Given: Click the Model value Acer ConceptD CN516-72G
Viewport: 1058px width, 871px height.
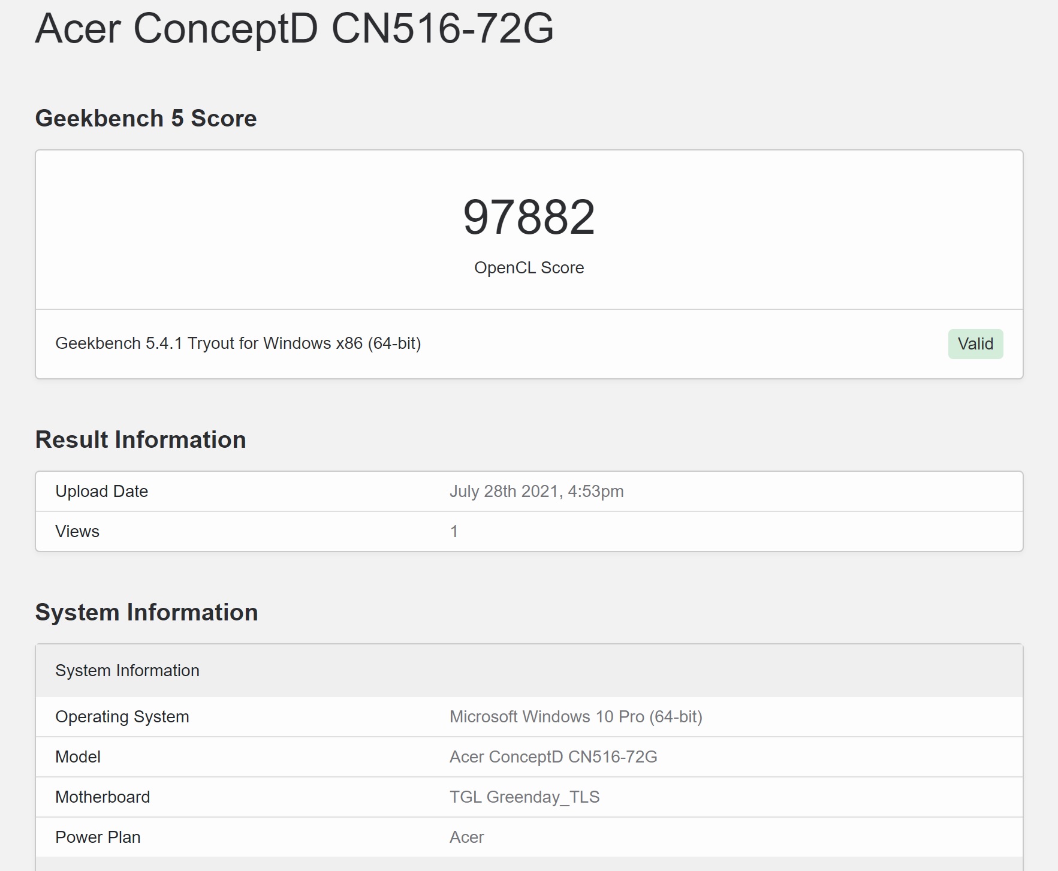Looking at the screenshot, I should tap(553, 757).
